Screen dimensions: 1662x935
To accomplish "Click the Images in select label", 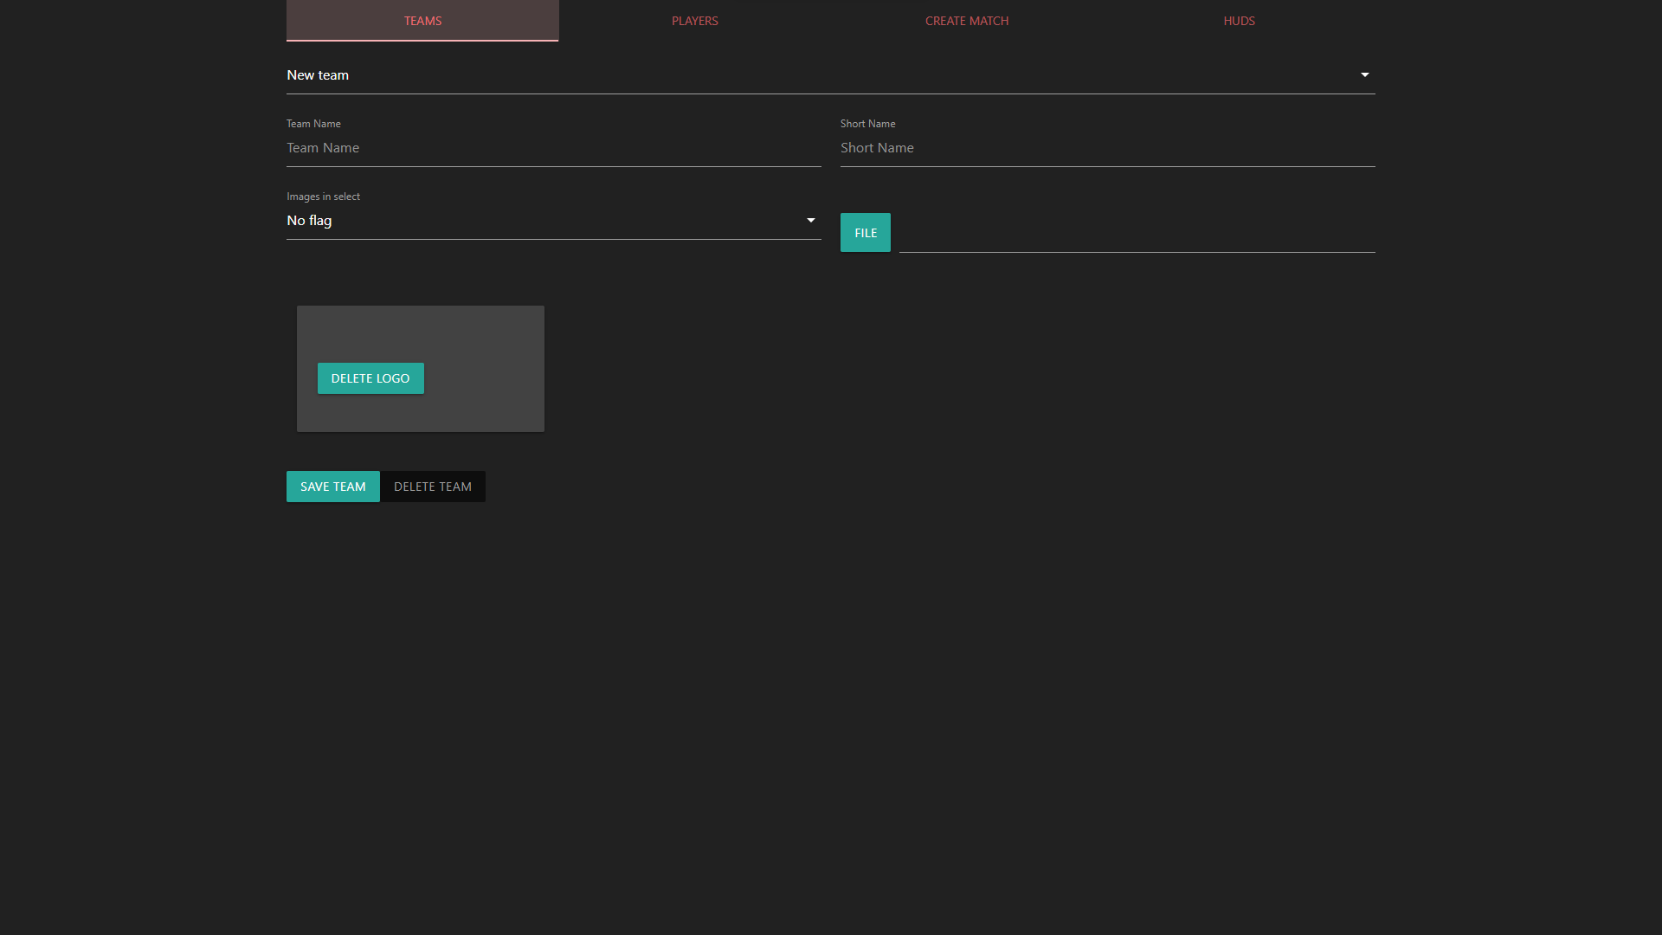I will tap(323, 196).
